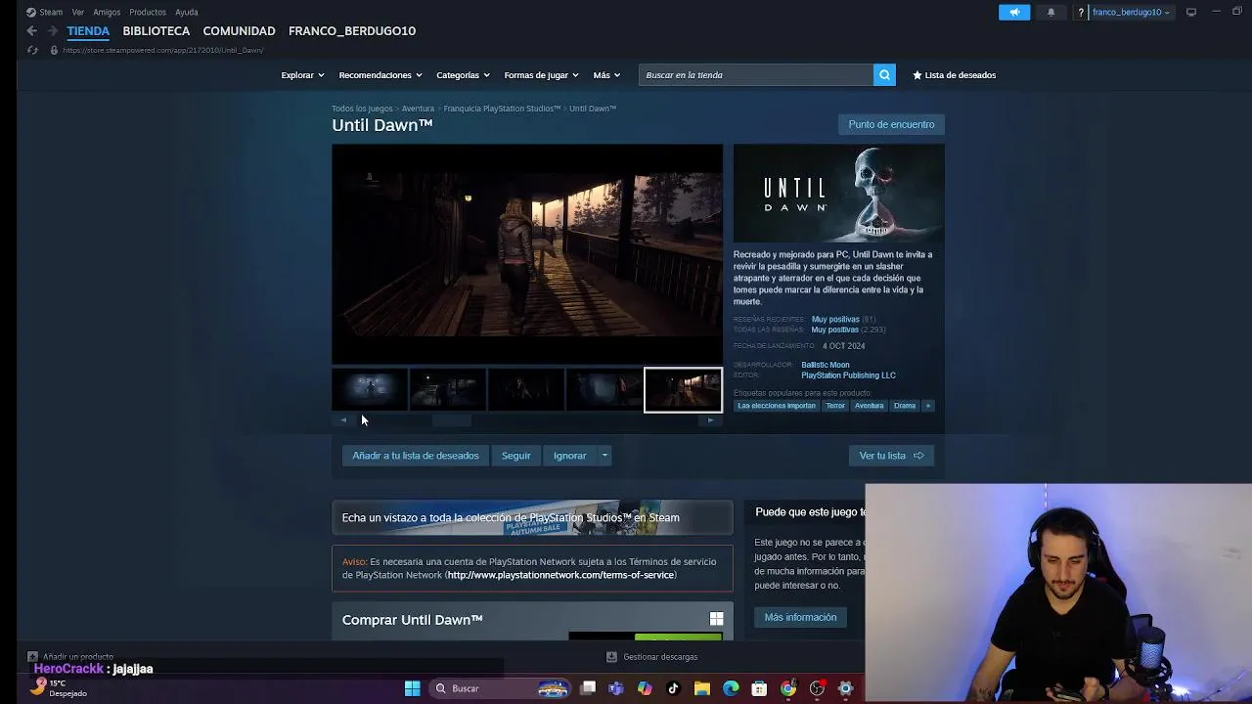1252x704 pixels.
Task: Click the Windows platform icon in purchase box
Action: pos(716,619)
